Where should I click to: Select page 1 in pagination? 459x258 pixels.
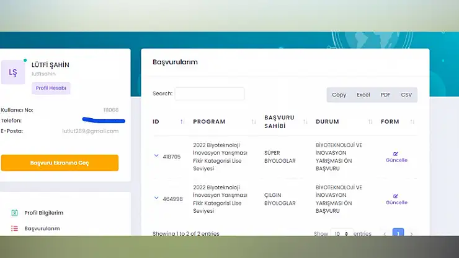point(398,234)
